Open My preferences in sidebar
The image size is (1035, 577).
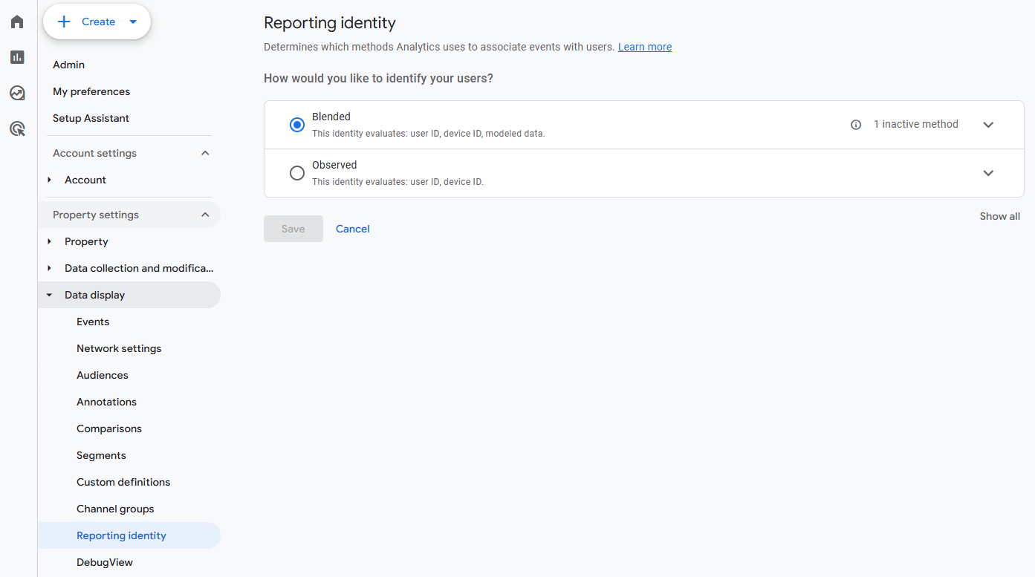[91, 91]
